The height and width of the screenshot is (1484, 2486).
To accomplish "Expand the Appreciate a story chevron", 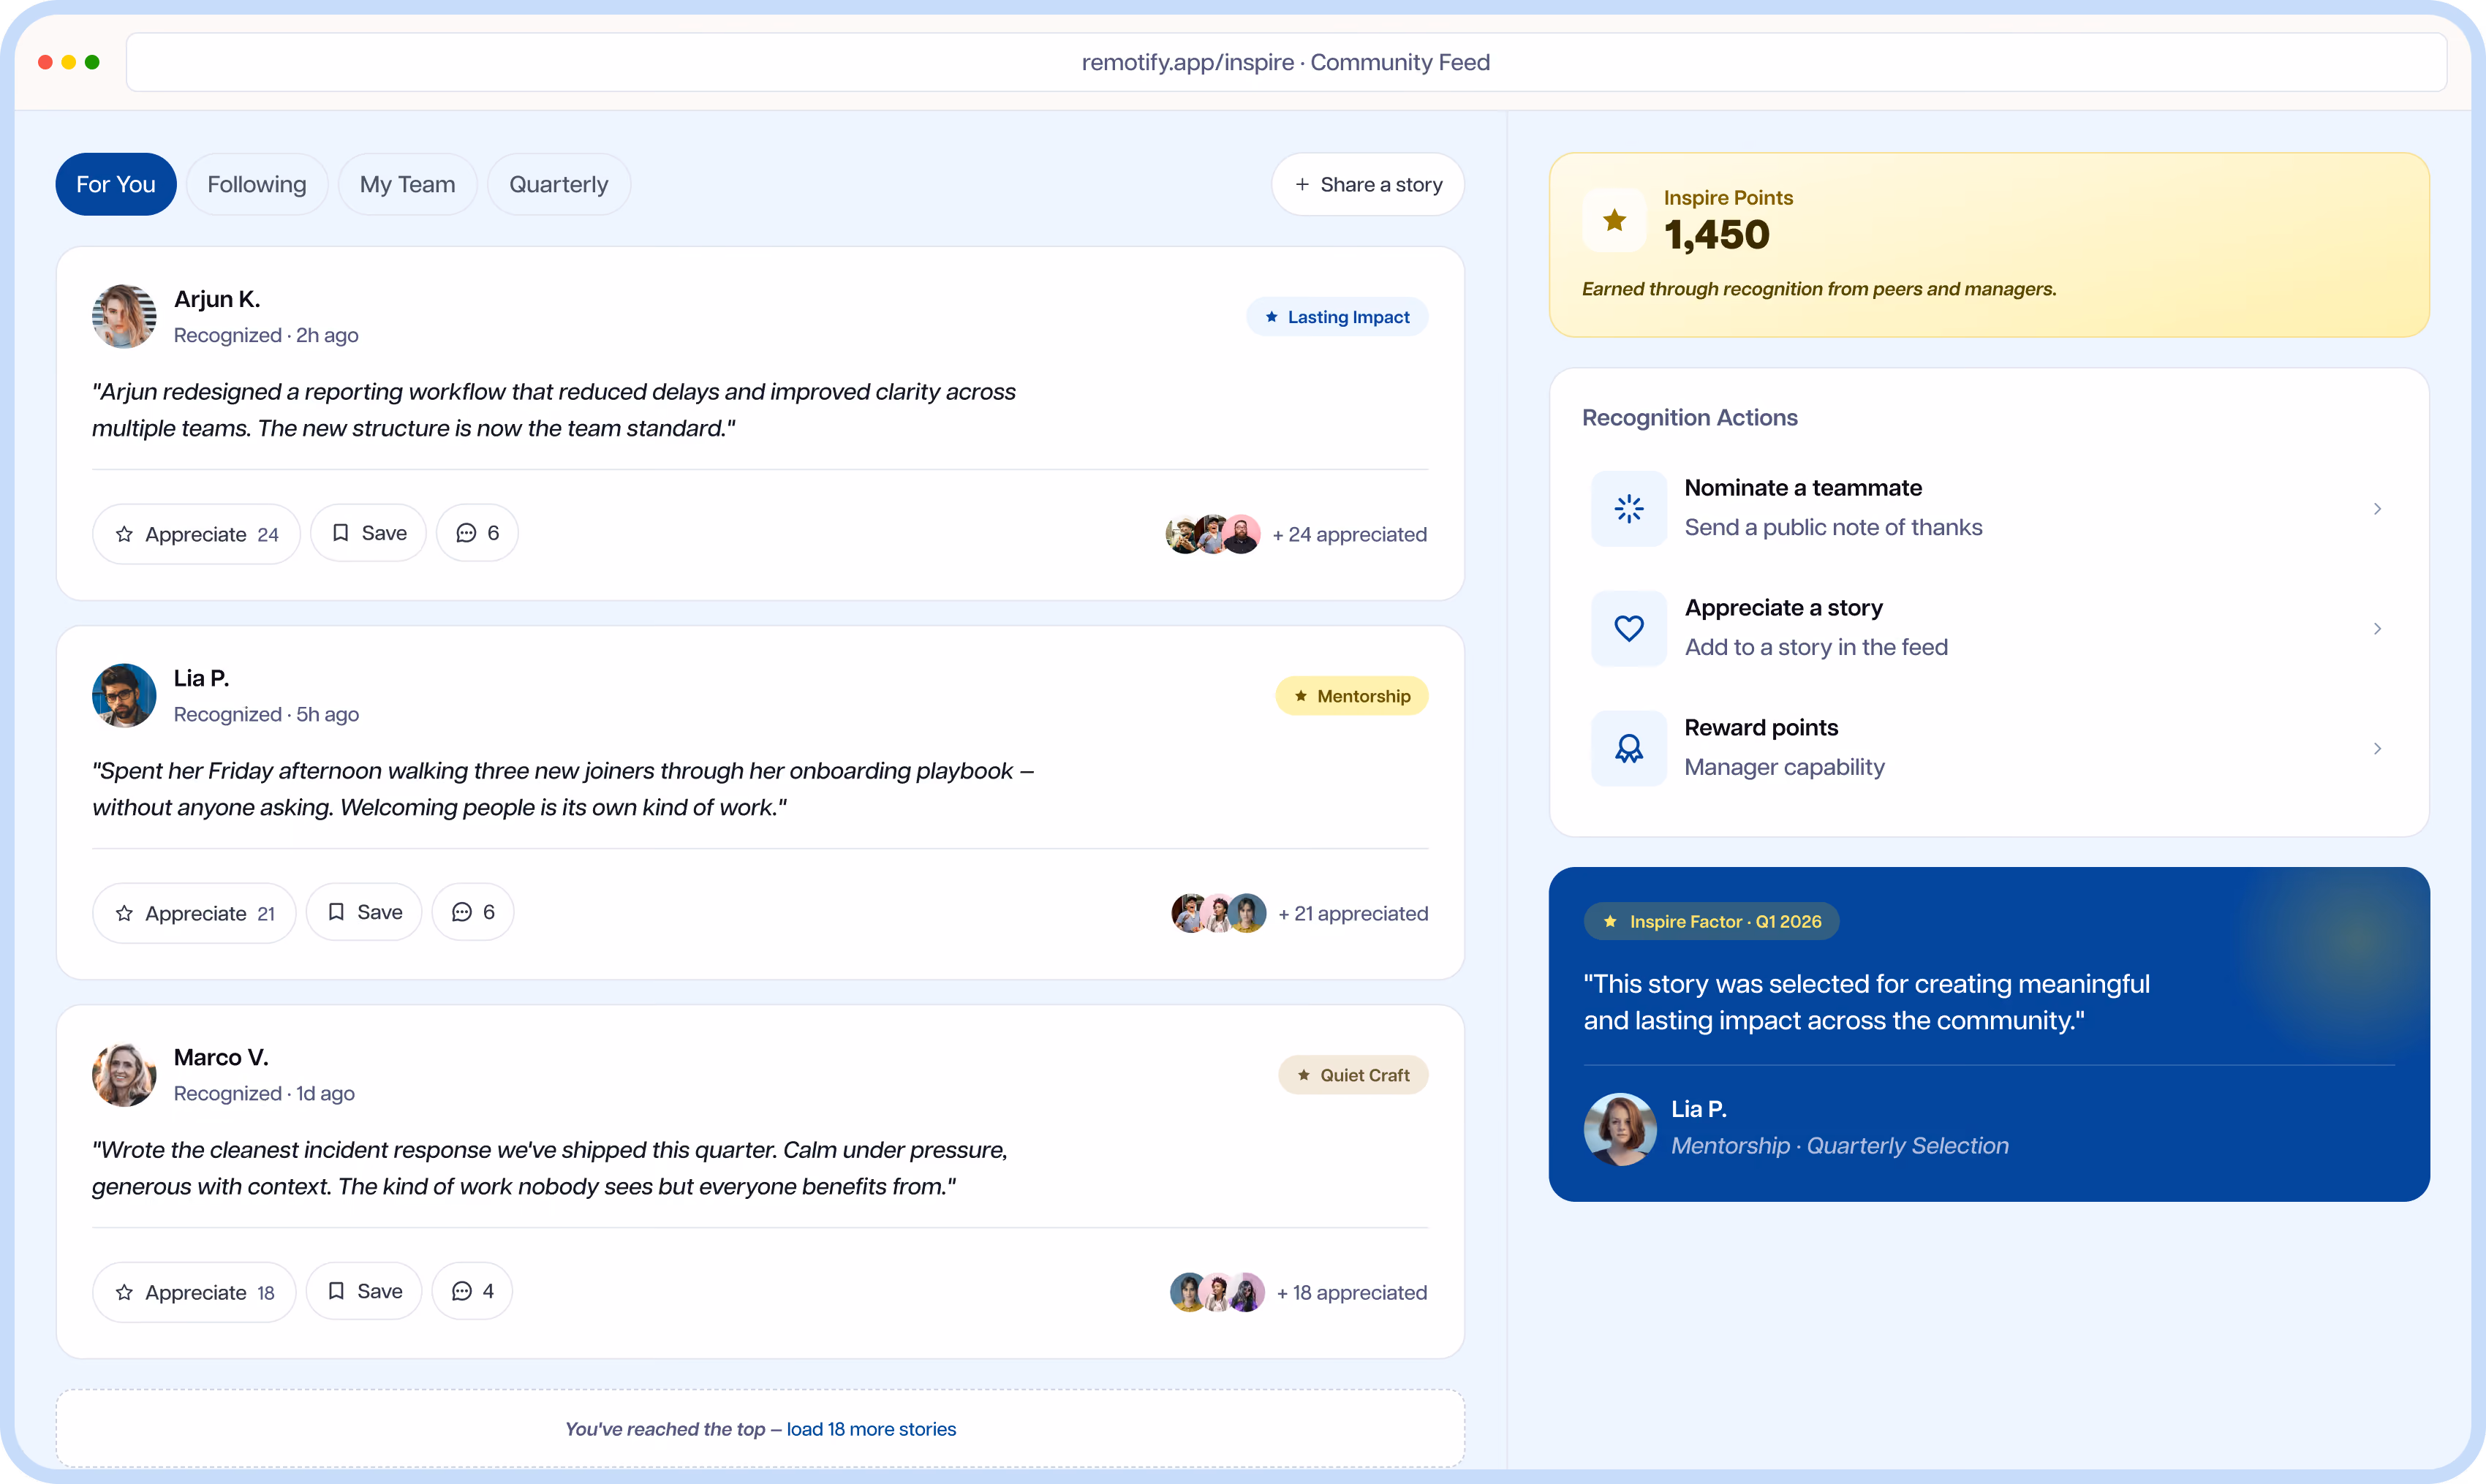I will 2377,628.
